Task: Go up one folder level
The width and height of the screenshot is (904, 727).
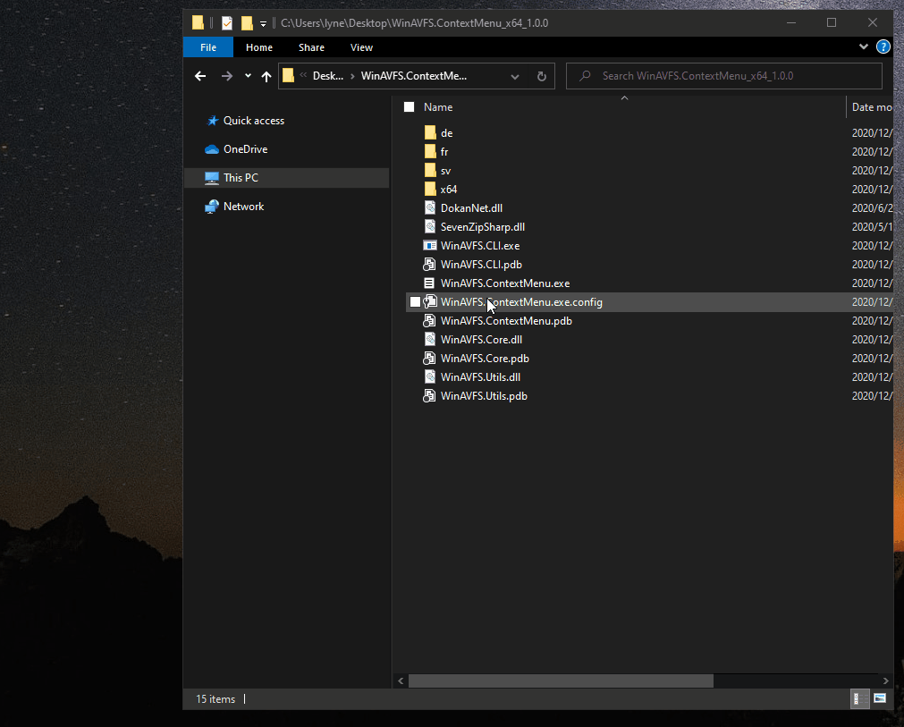Action: click(266, 76)
